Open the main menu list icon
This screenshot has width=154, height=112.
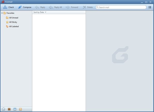[x=150, y=7]
